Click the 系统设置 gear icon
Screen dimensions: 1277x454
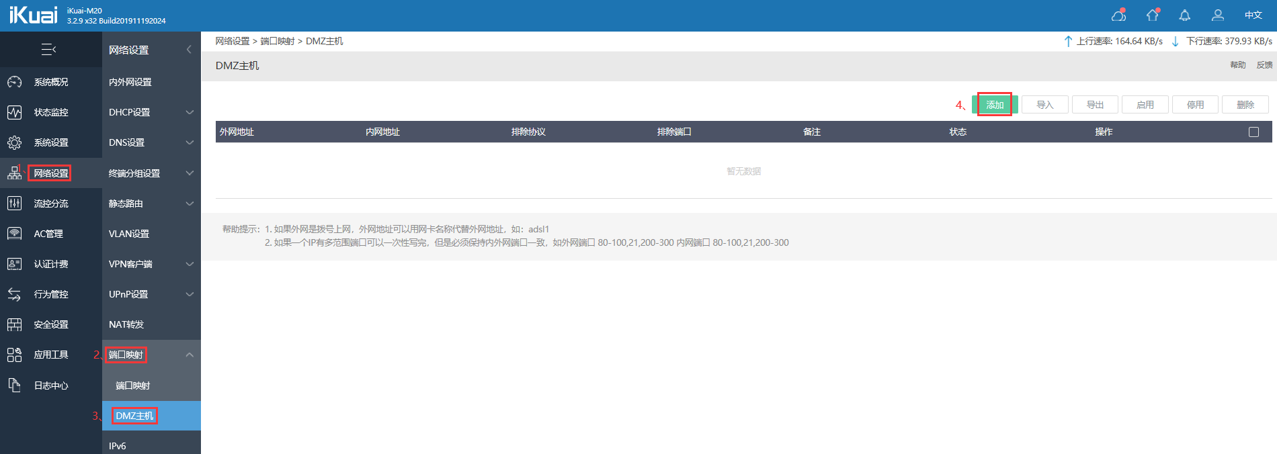pos(14,142)
